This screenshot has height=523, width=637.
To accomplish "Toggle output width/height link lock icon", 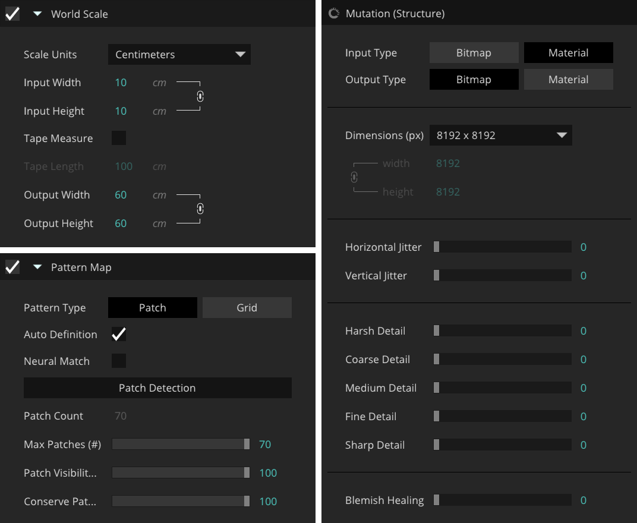I will [x=200, y=209].
